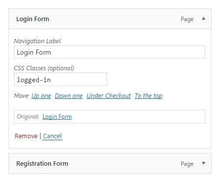Click the Registration Form title bar text

coord(42,164)
